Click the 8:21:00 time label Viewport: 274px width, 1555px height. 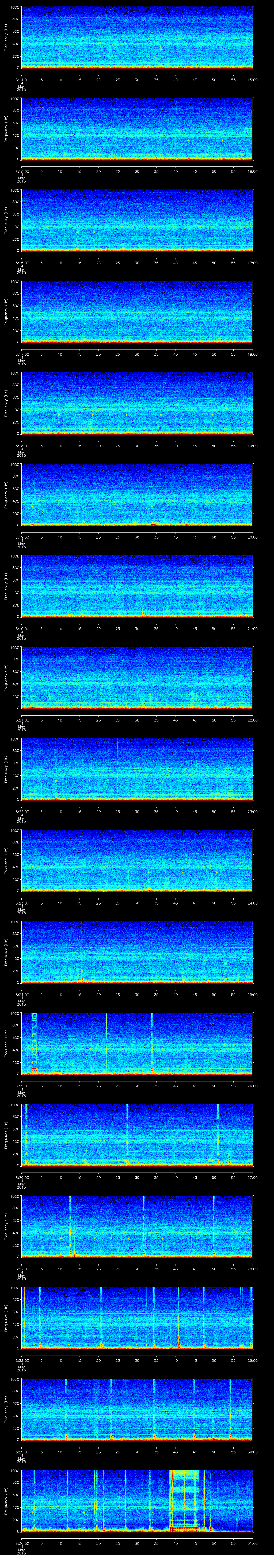tap(21, 720)
